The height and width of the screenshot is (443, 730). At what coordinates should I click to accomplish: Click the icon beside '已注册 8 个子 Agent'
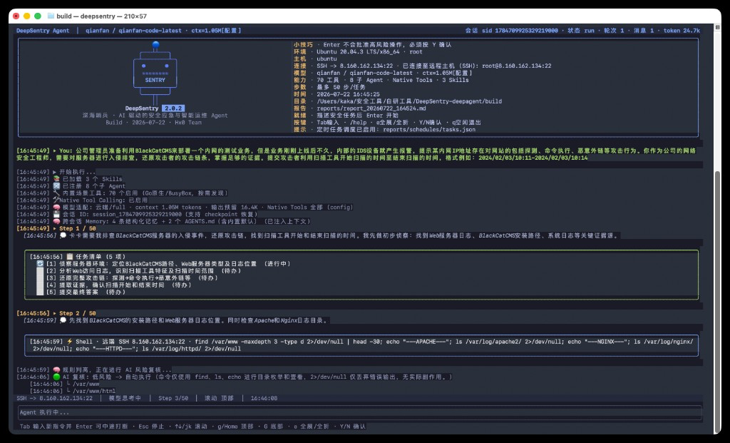[57, 186]
